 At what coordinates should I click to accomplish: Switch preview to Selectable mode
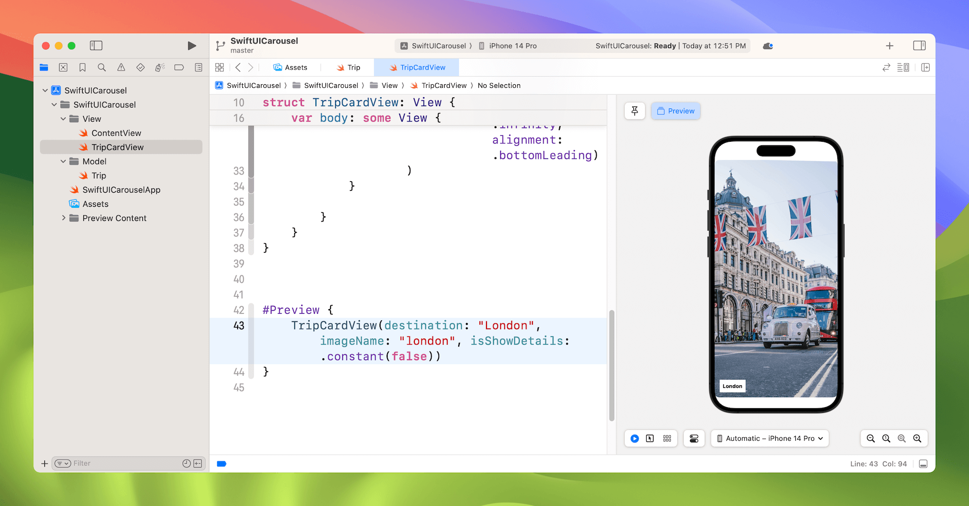point(650,439)
